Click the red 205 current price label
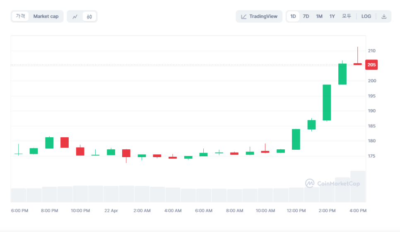 pyautogui.click(x=371, y=65)
